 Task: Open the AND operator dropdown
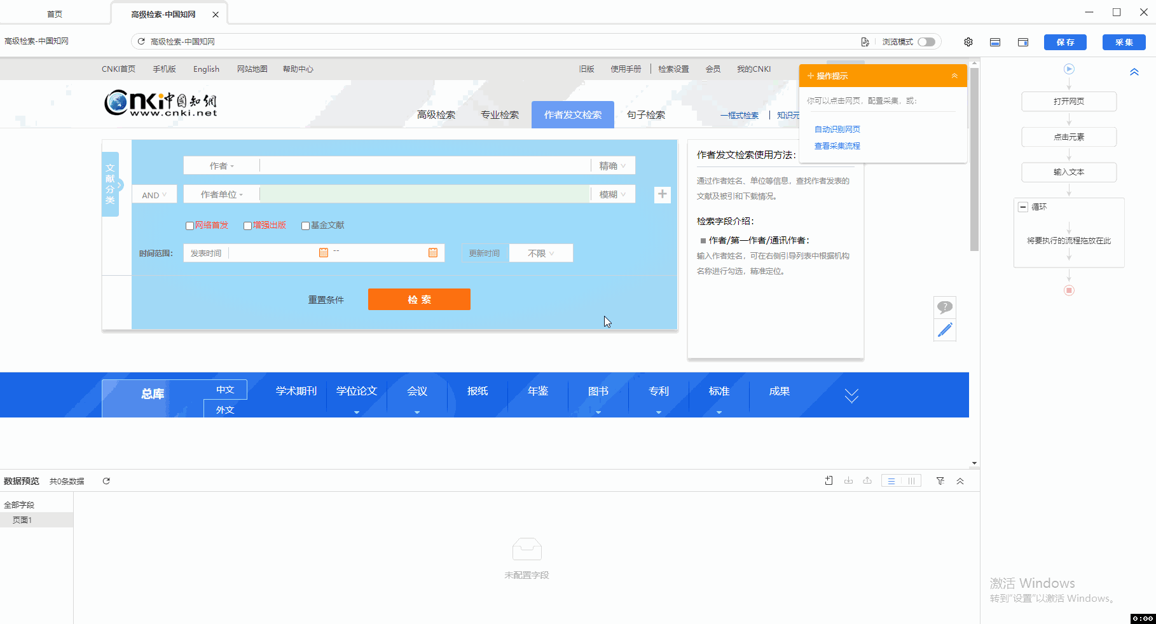pyautogui.click(x=154, y=195)
